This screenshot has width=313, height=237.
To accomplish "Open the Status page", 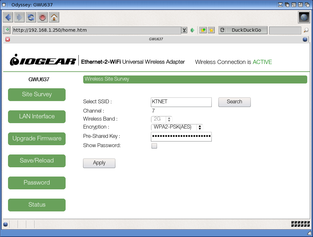I will tap(37, 205).
